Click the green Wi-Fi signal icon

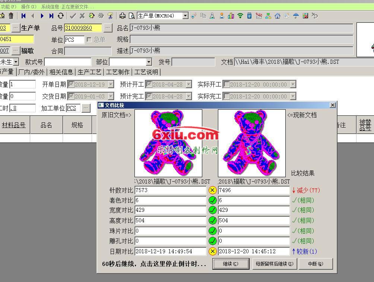click(240, 16)
